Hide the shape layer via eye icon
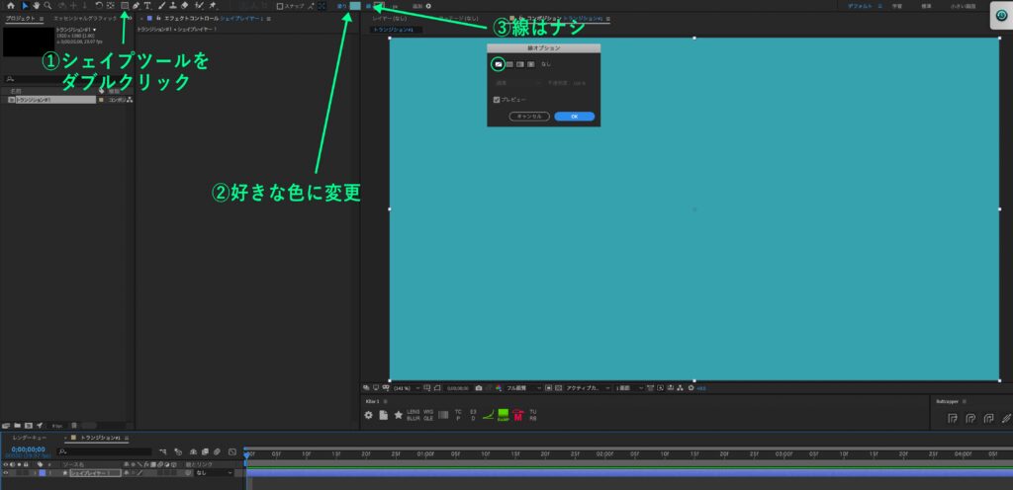 [x=6, y=472]
